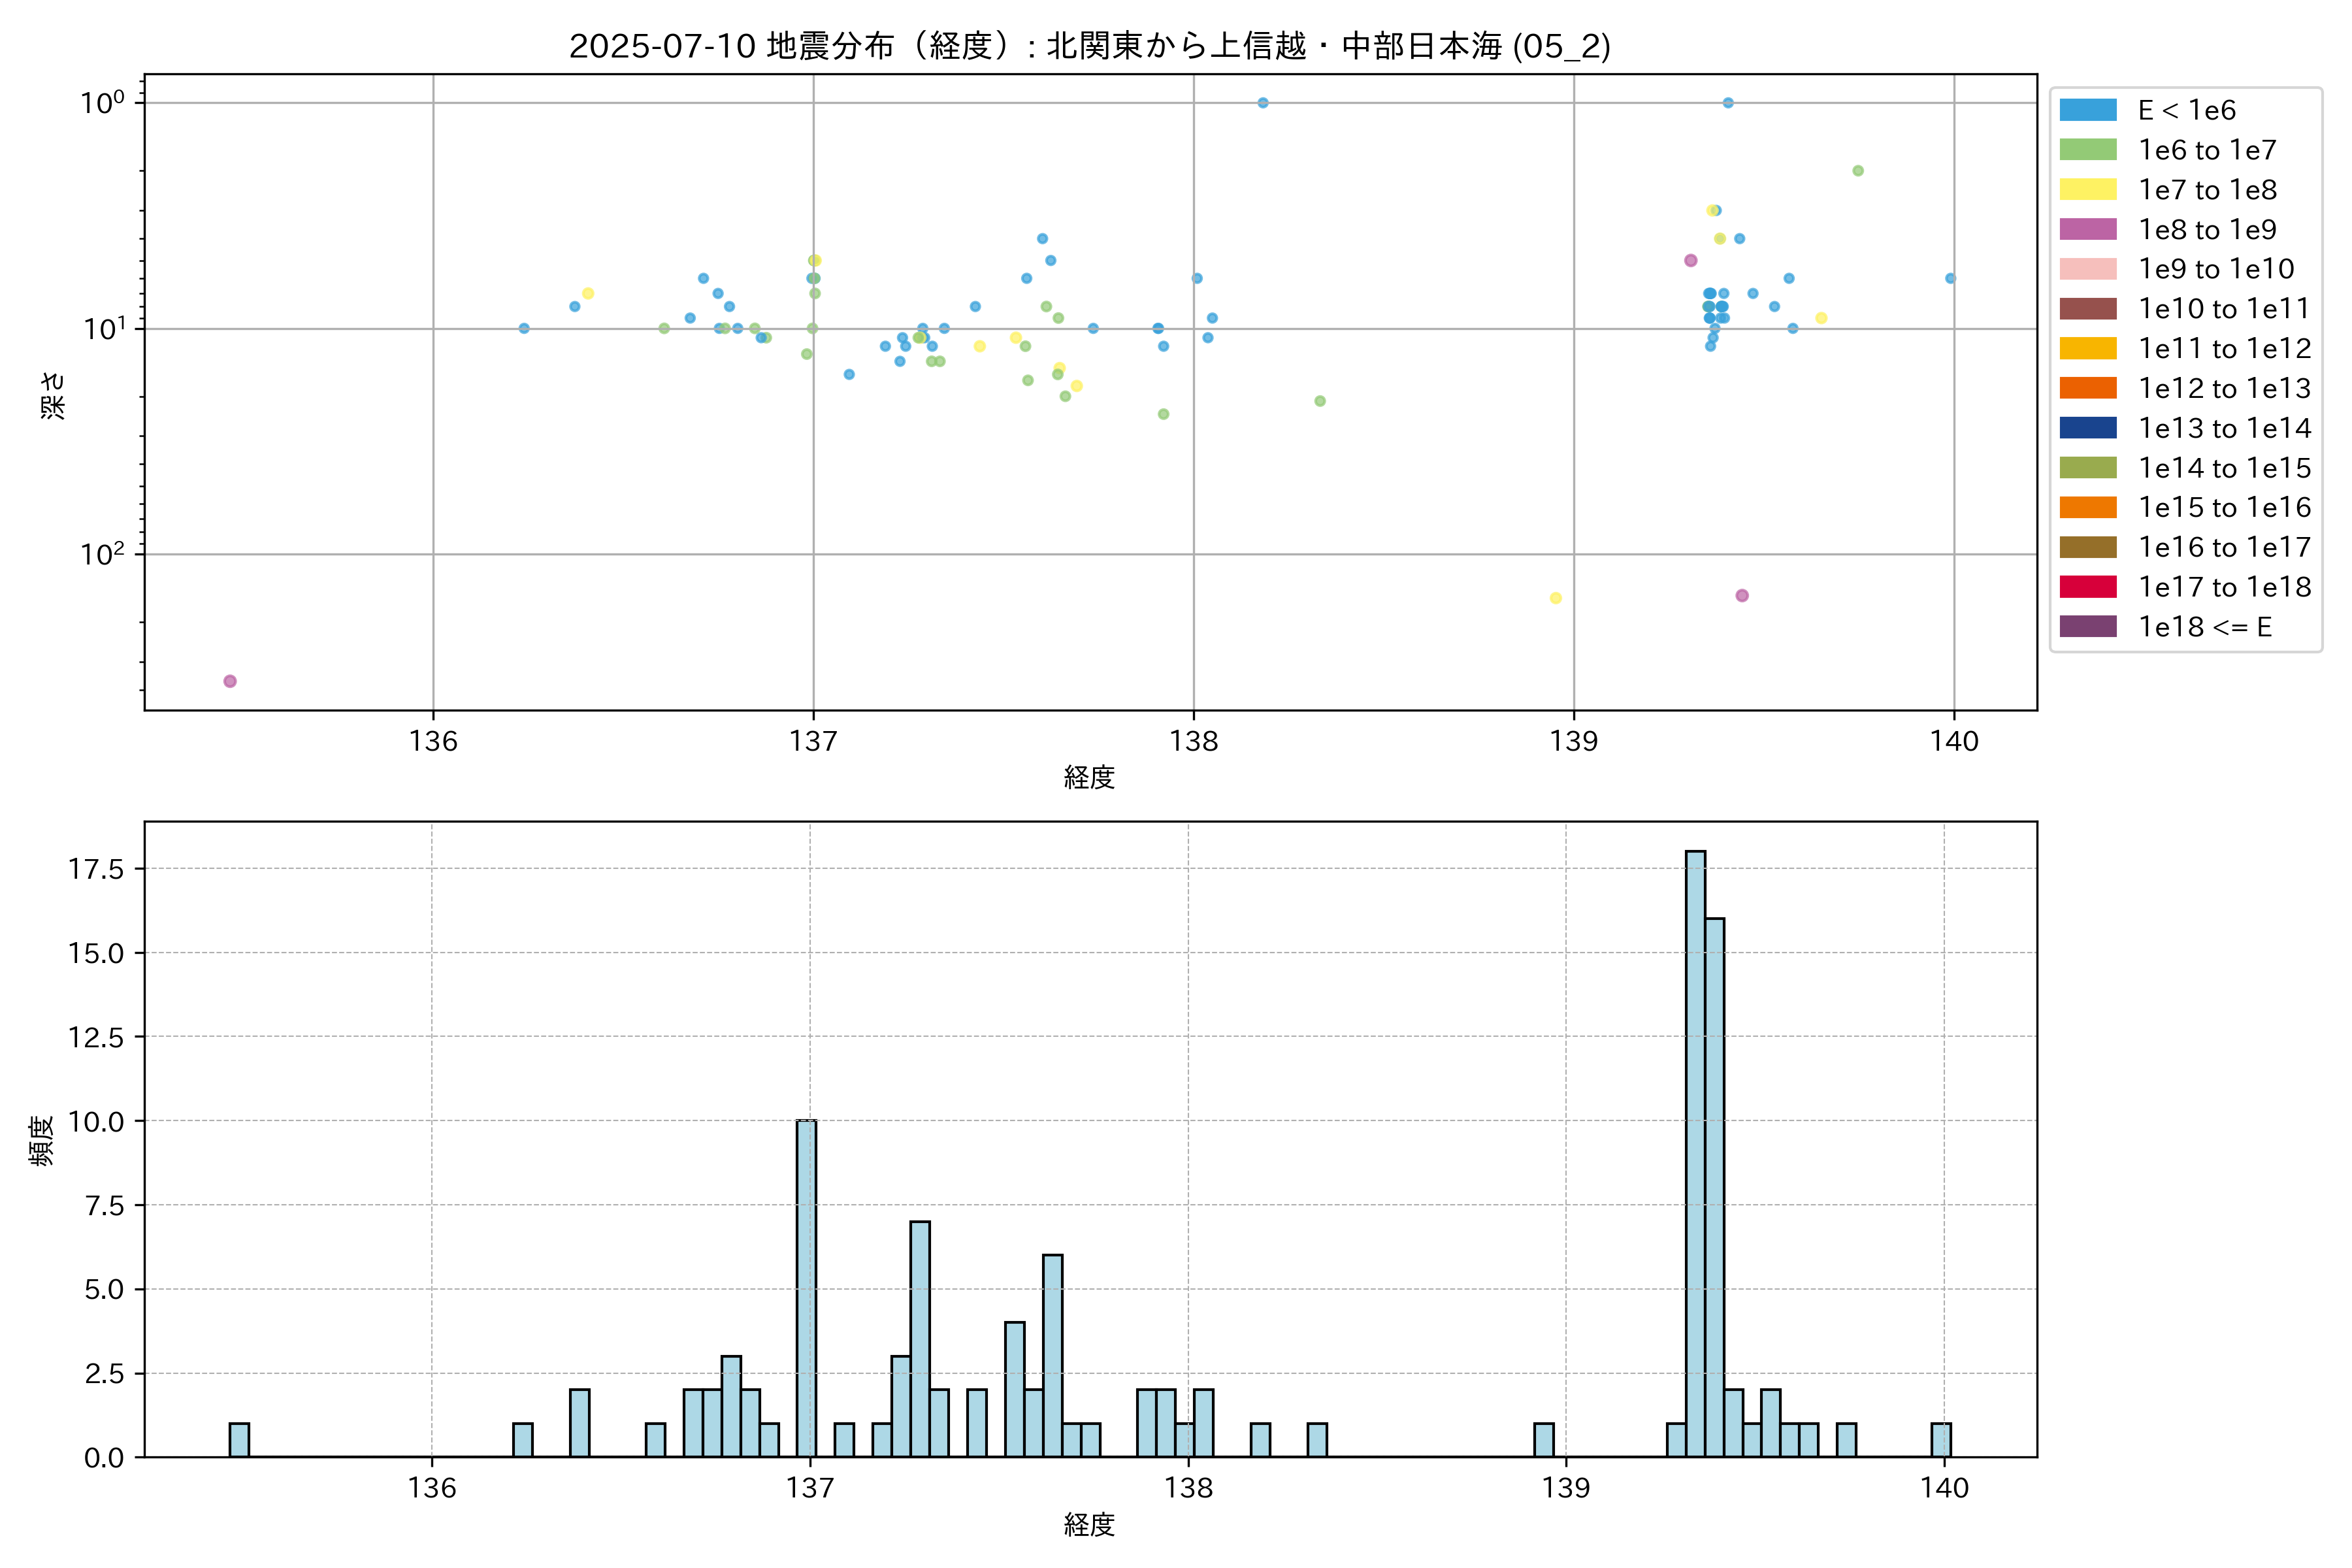Image resolution: width=2352 pixels, height=1568 pixels.
Task: Click the 'E < 1e6' blue legend swatch
Action: 2087,110
